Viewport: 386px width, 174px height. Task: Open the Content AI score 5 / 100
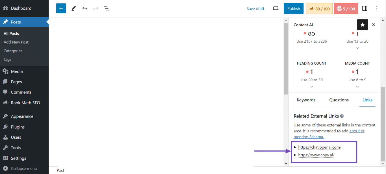pyautogui.click(x=346, y=8)
